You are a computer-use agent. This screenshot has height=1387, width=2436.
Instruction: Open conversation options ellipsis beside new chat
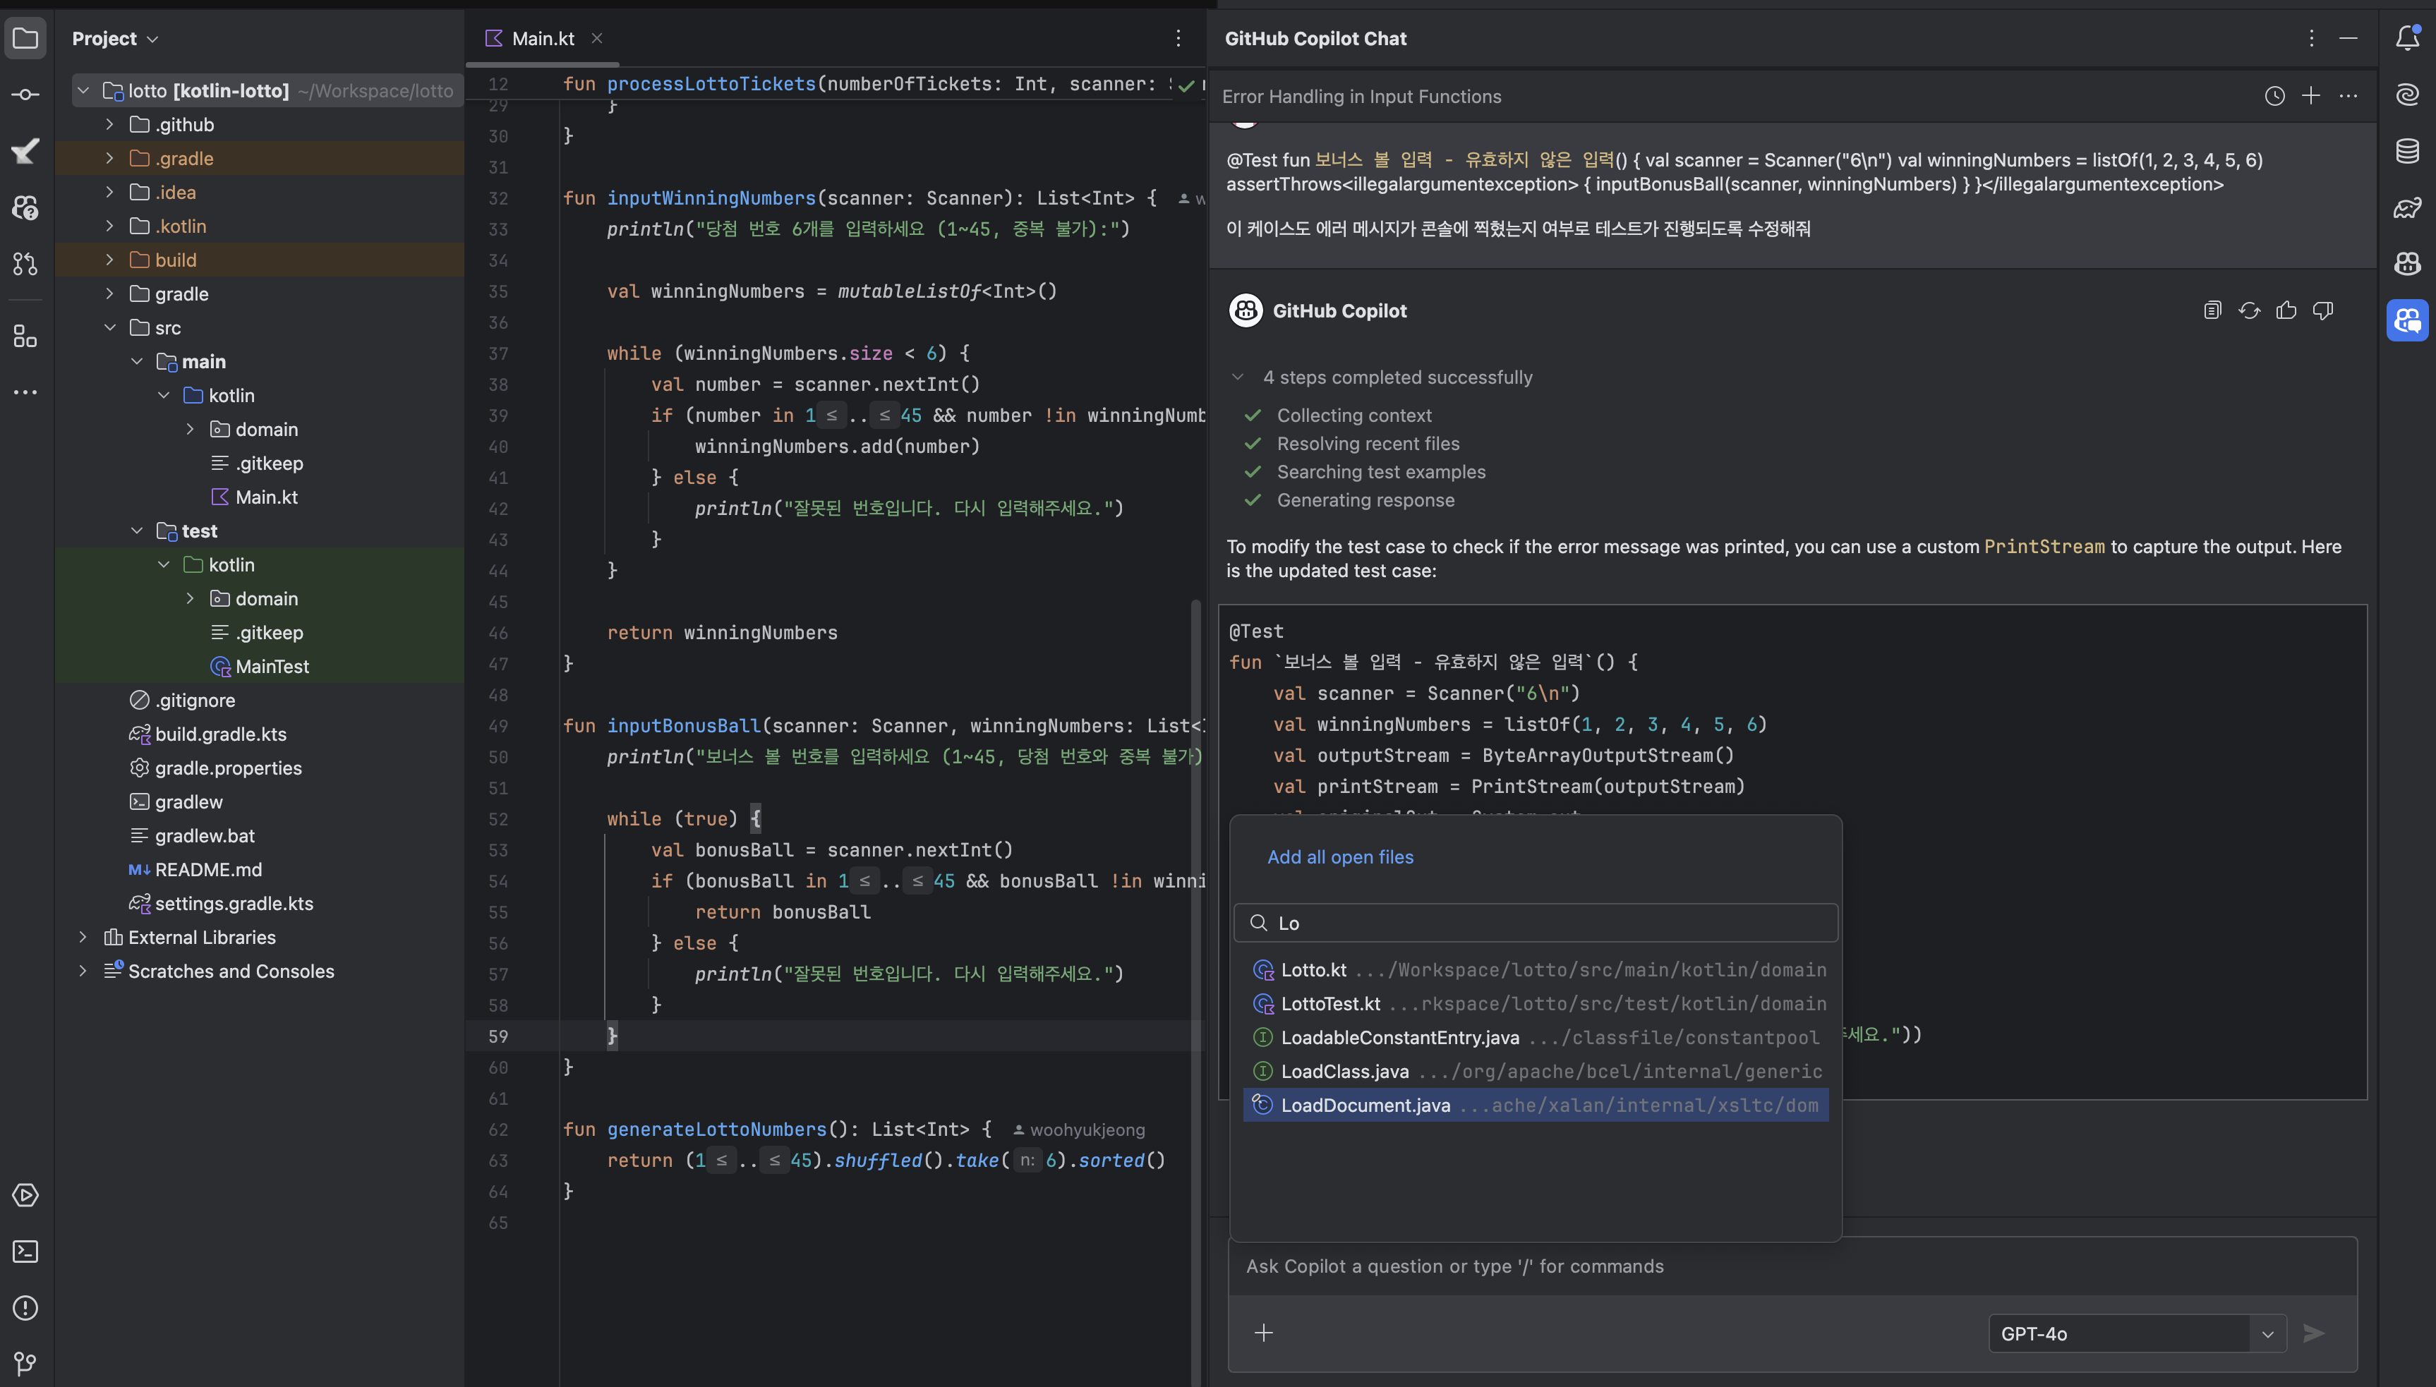click(2348, 96)
